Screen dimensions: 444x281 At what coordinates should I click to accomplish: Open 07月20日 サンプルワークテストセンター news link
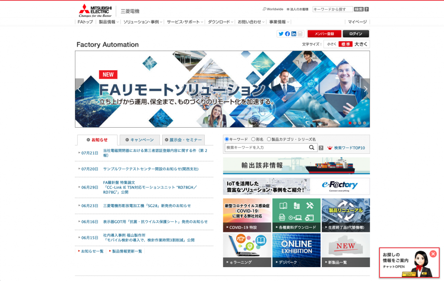point(150,169)
